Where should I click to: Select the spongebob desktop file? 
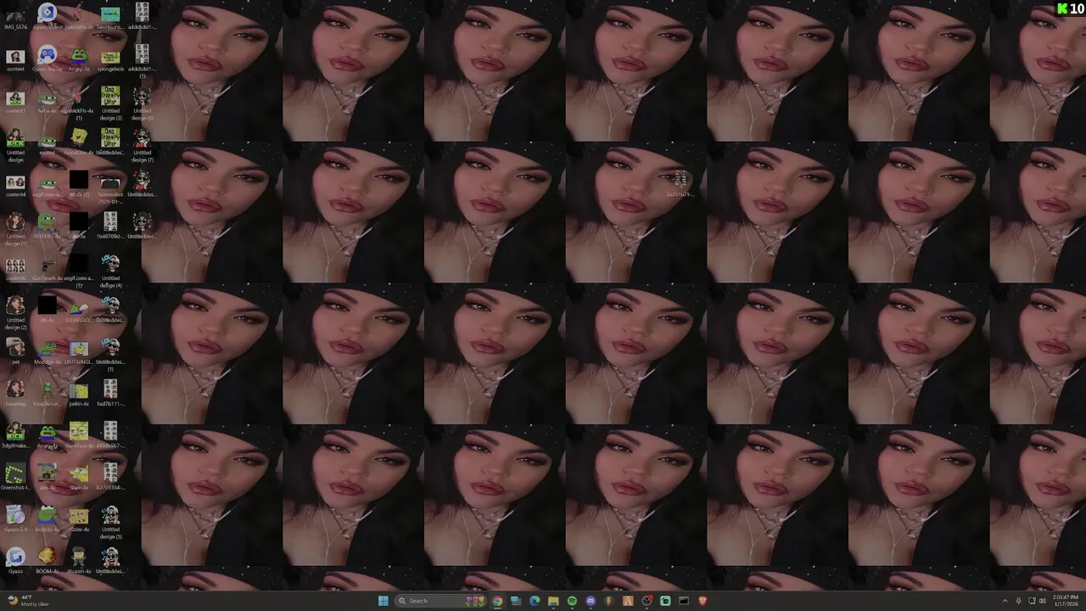pyautogui.click(x=110, y=59)
